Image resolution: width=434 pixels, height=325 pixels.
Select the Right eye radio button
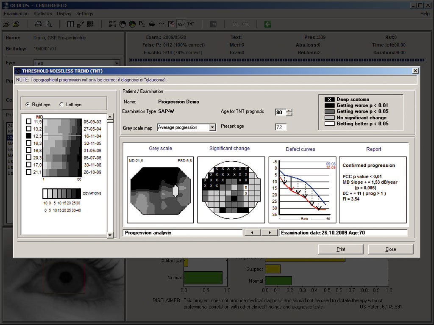click(x=28, y=105)
